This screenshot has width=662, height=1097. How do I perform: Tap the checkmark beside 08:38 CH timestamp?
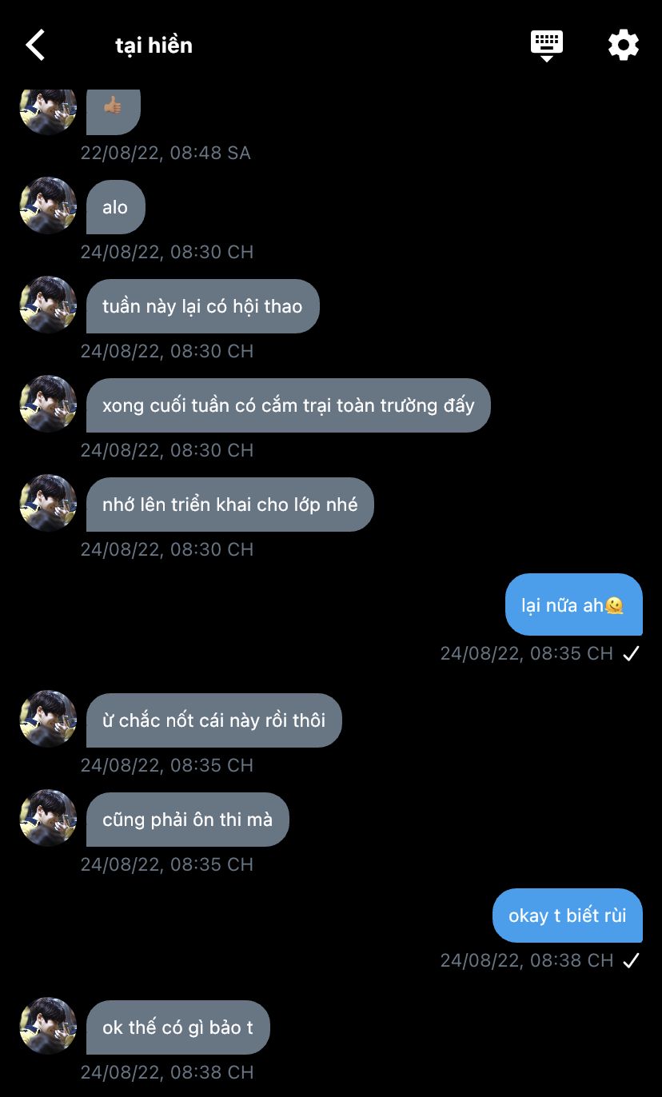pos(632,960)
